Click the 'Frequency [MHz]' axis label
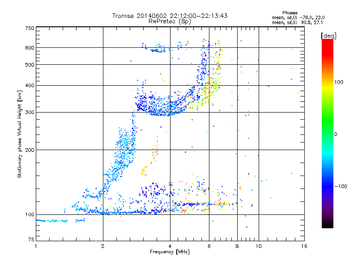Image resolution: width=358 pixels, height=268 pixels. (170, 252)
